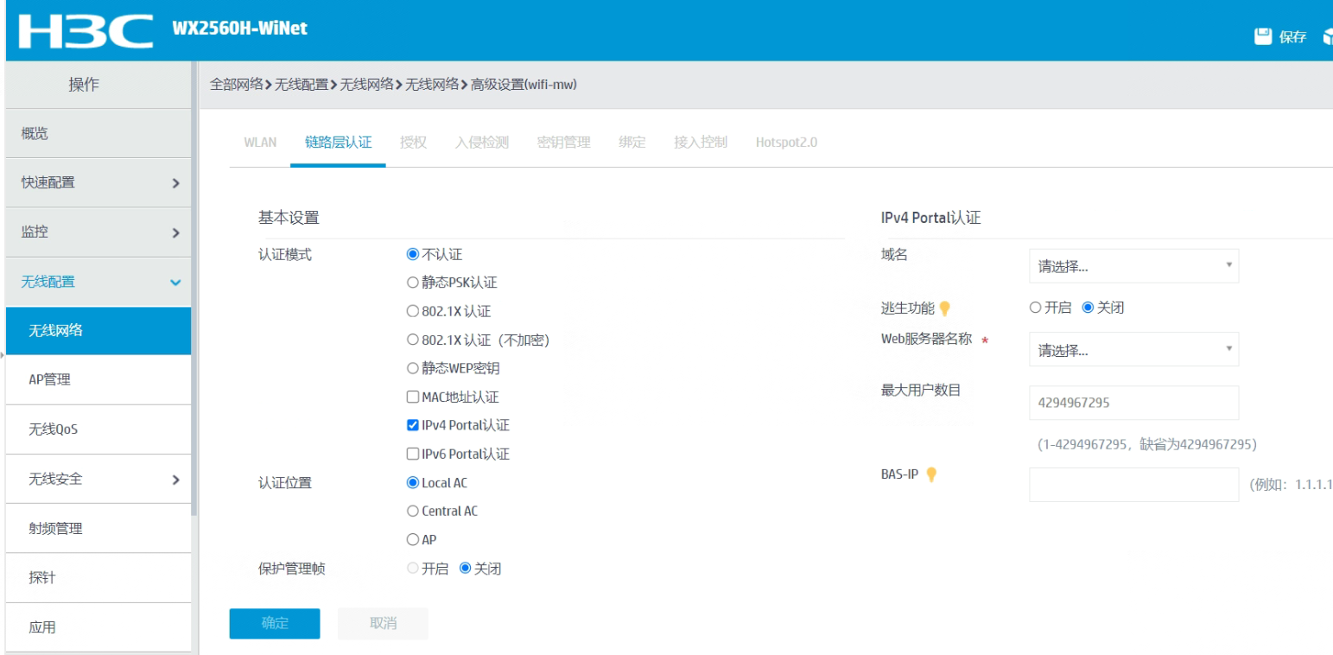Click the BAS-IP hint bulb icon
1333x655 pixels.
931,474
